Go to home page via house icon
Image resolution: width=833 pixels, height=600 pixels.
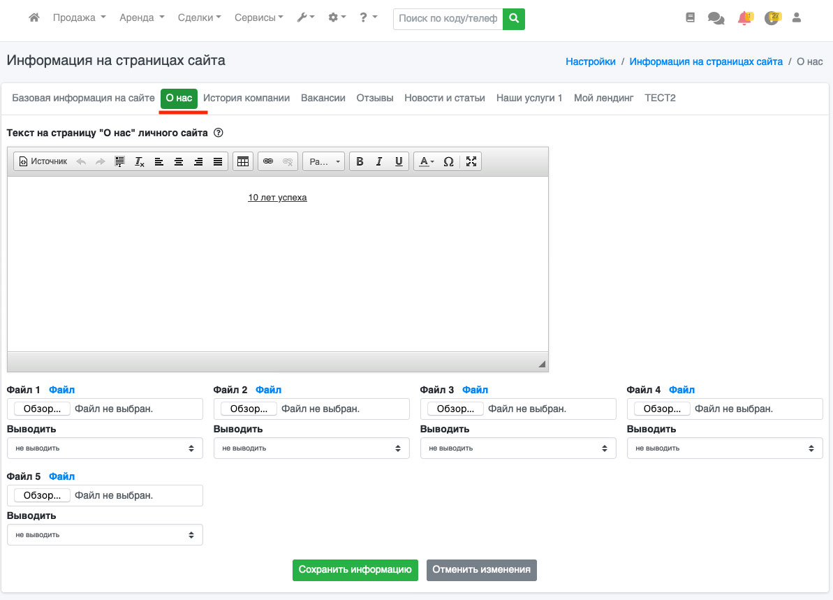coord(34,17)
